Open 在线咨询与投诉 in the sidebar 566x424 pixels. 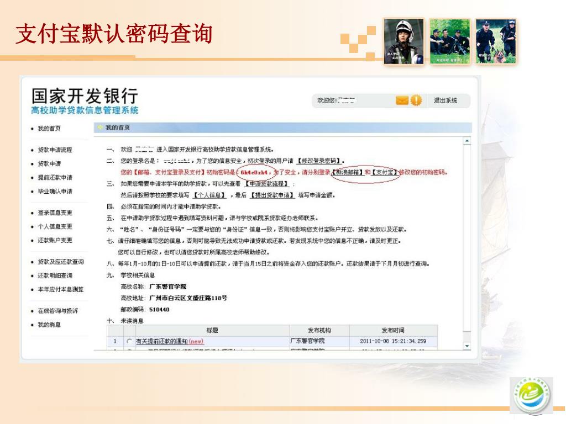tap(57, 310)
